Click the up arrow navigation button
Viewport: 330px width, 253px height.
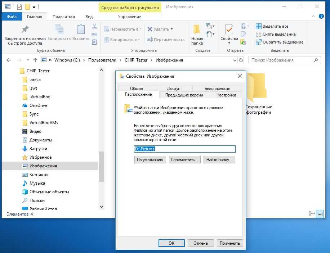35,60
